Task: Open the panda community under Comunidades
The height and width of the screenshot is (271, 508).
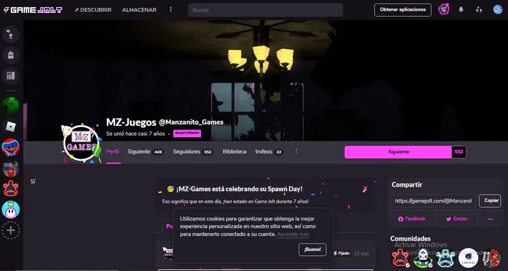Action: tap(423, 257)
